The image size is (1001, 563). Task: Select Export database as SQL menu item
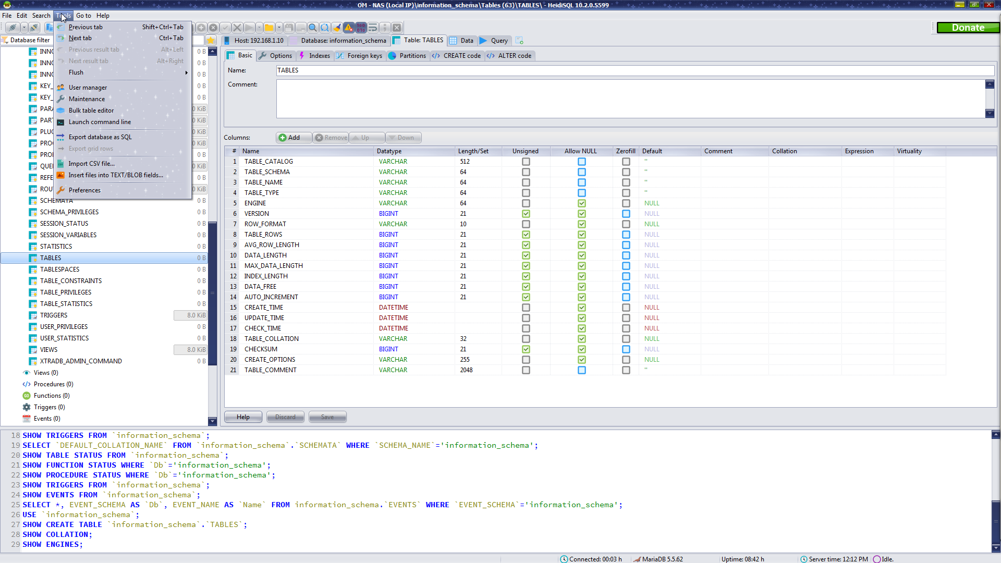[100, 137]
